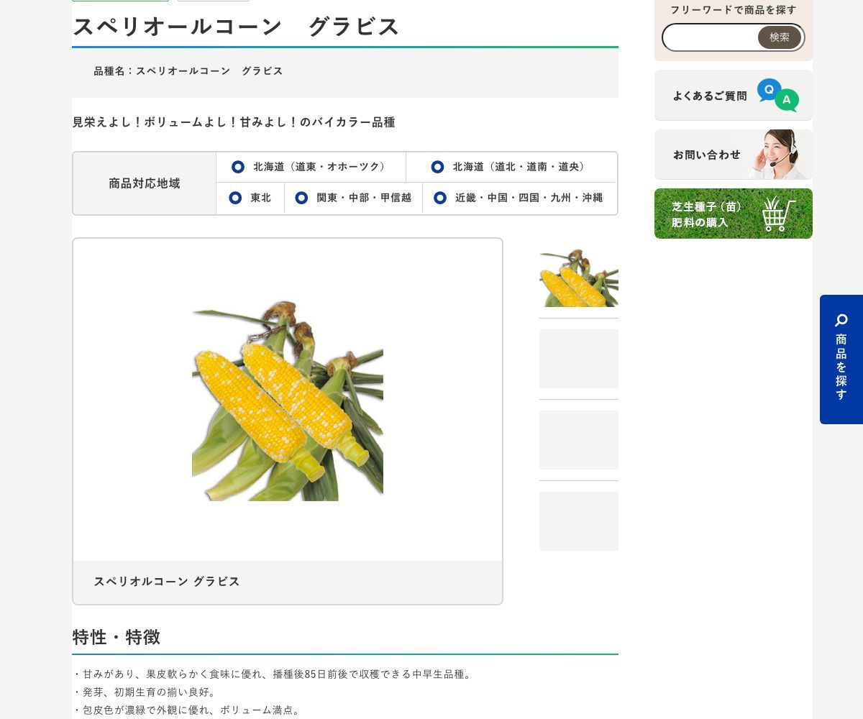Image resolution: width=863 pixels, height=719 pixels.
Task: Select the fourth empty thumbnail placeholder
Action: pos(579,521)
